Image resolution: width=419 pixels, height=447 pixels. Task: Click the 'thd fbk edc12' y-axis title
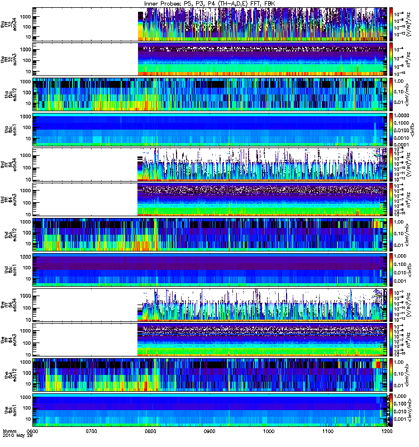coord(11,235)
